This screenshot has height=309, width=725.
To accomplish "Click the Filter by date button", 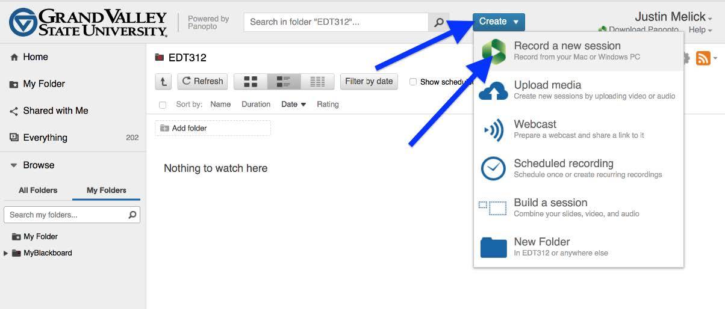I will click(x=369, y=81).
